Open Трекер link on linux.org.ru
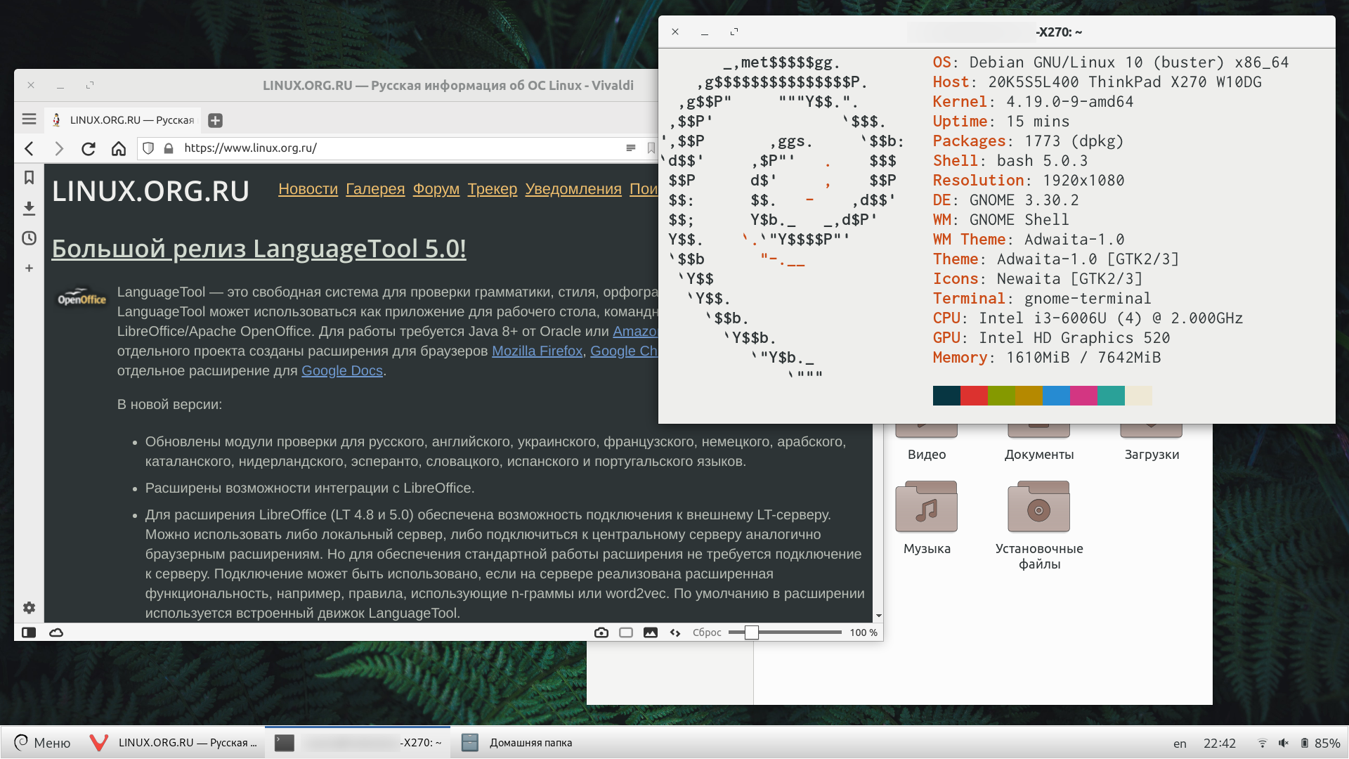 (493, 189)
